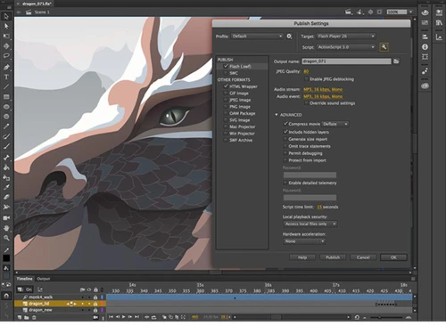Enable SVG Image format checkbox

[226, 120]
